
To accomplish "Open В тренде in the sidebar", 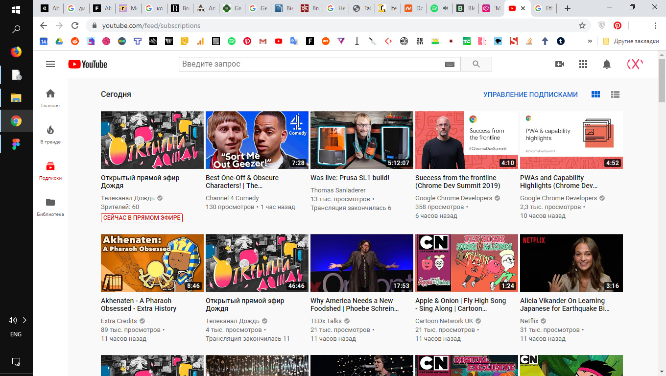I will pos(50,134).
